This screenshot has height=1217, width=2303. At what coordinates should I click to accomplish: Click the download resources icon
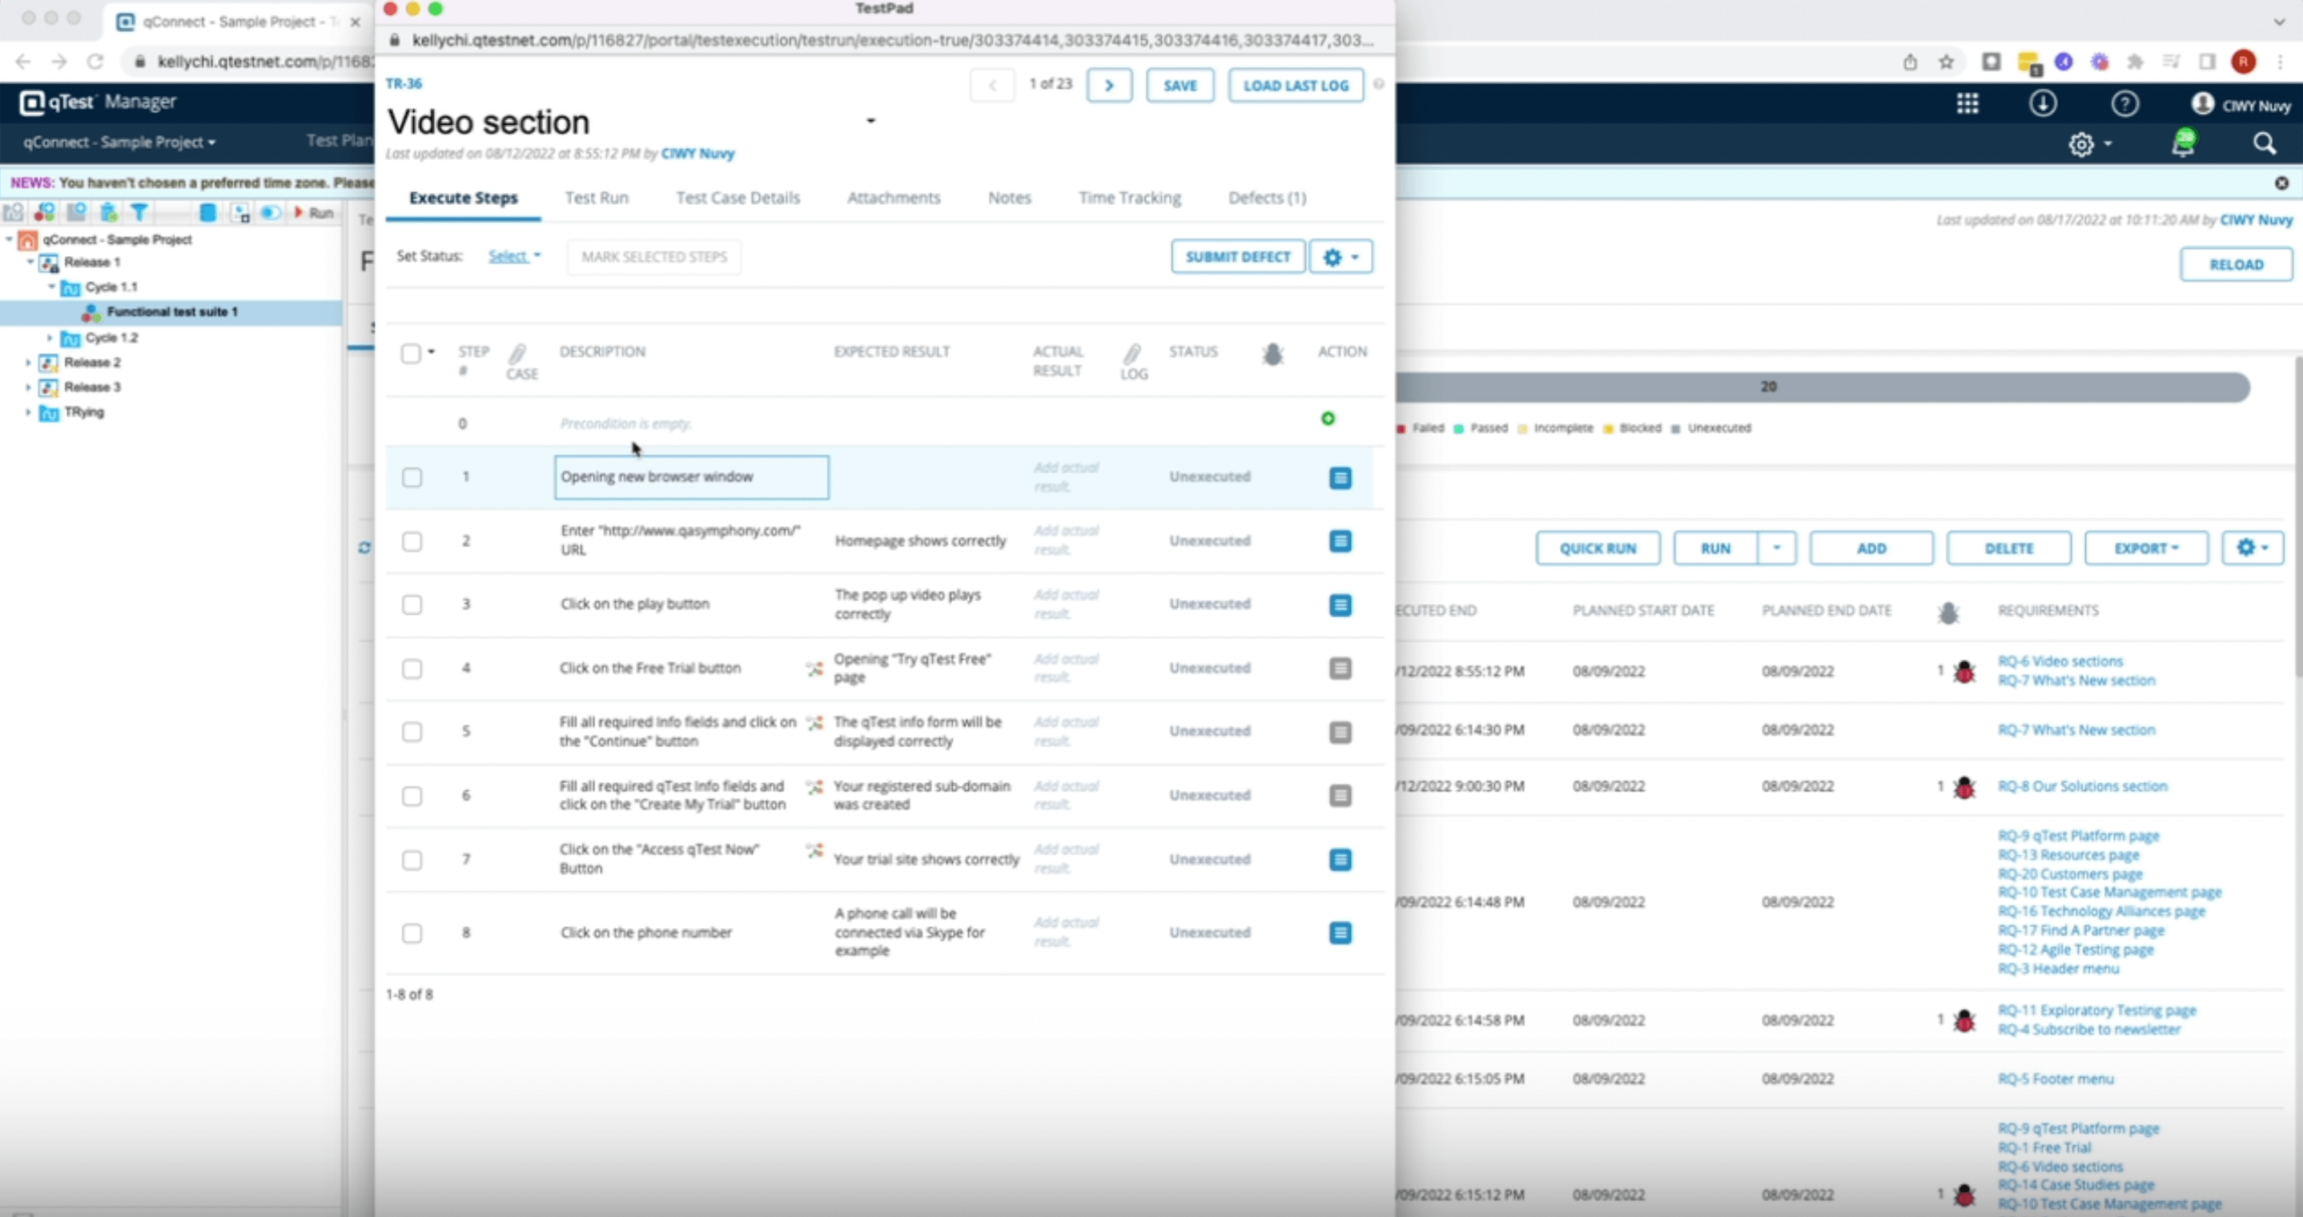[x=2042, y=104]
